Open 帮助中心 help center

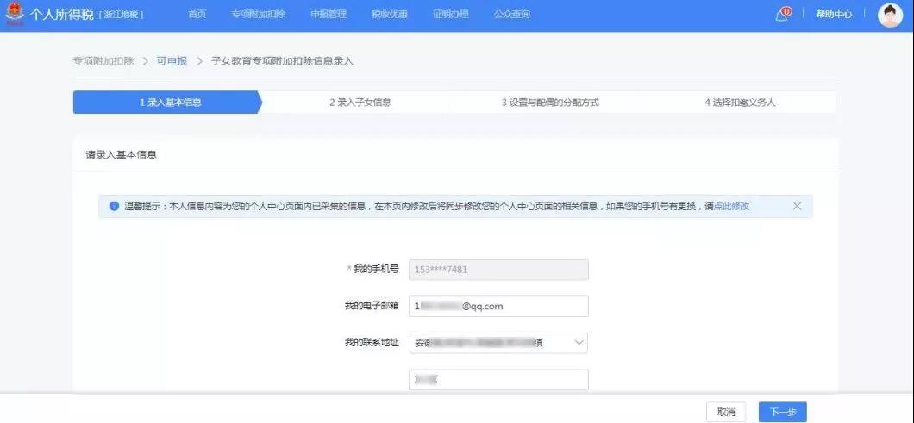coord(834,15)
